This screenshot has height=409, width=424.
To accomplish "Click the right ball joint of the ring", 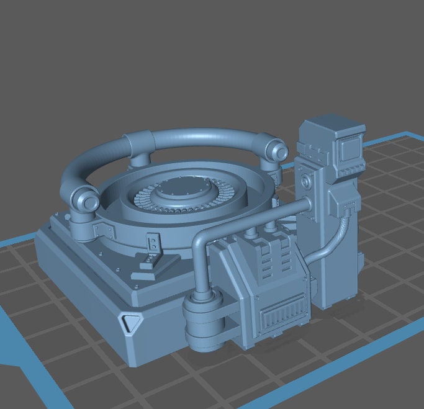I will click(x=275, y=150).
